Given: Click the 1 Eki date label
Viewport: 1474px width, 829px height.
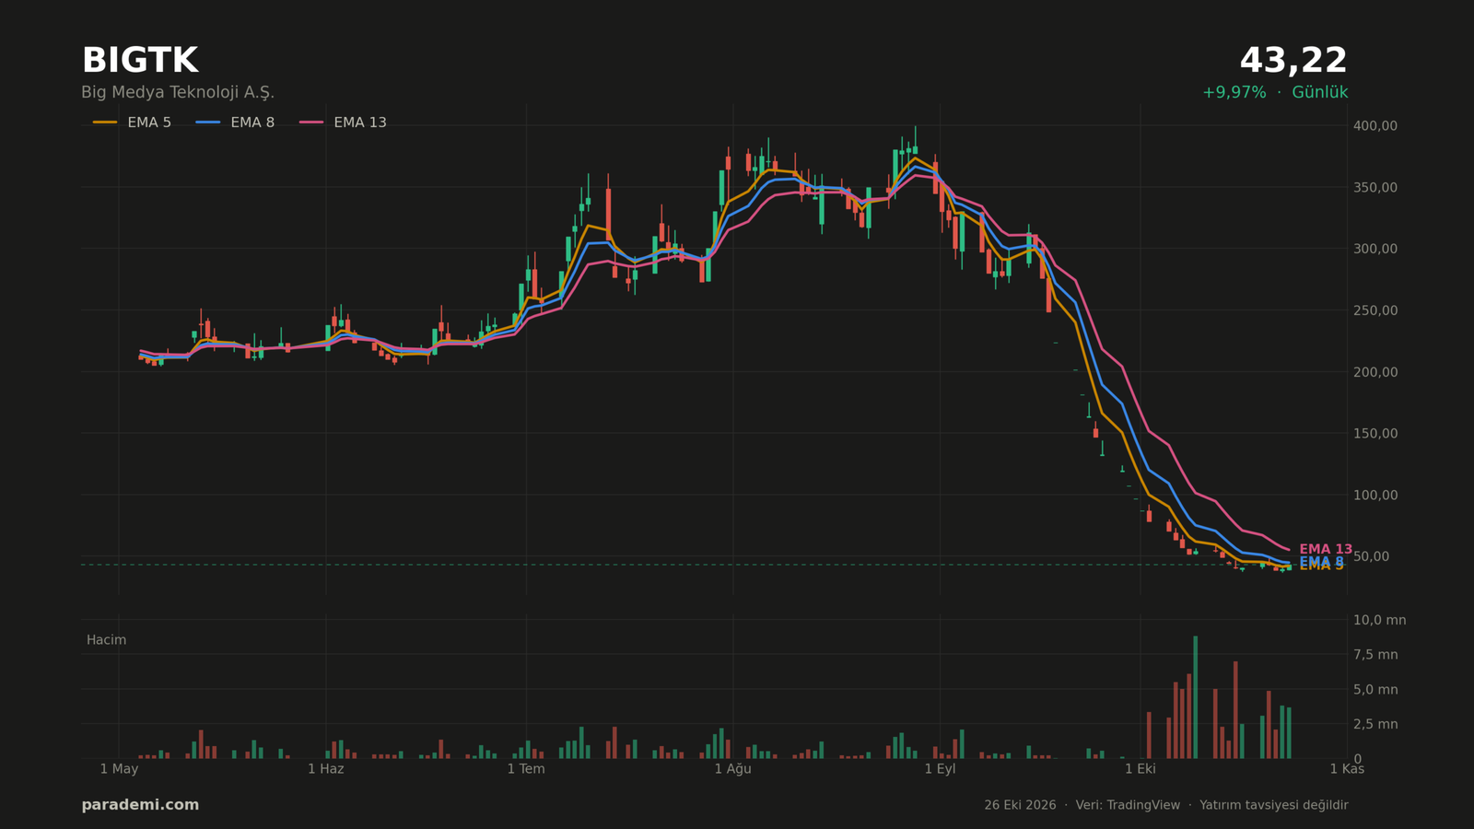Looking at the screenshot, I should tap(1141, 769).
